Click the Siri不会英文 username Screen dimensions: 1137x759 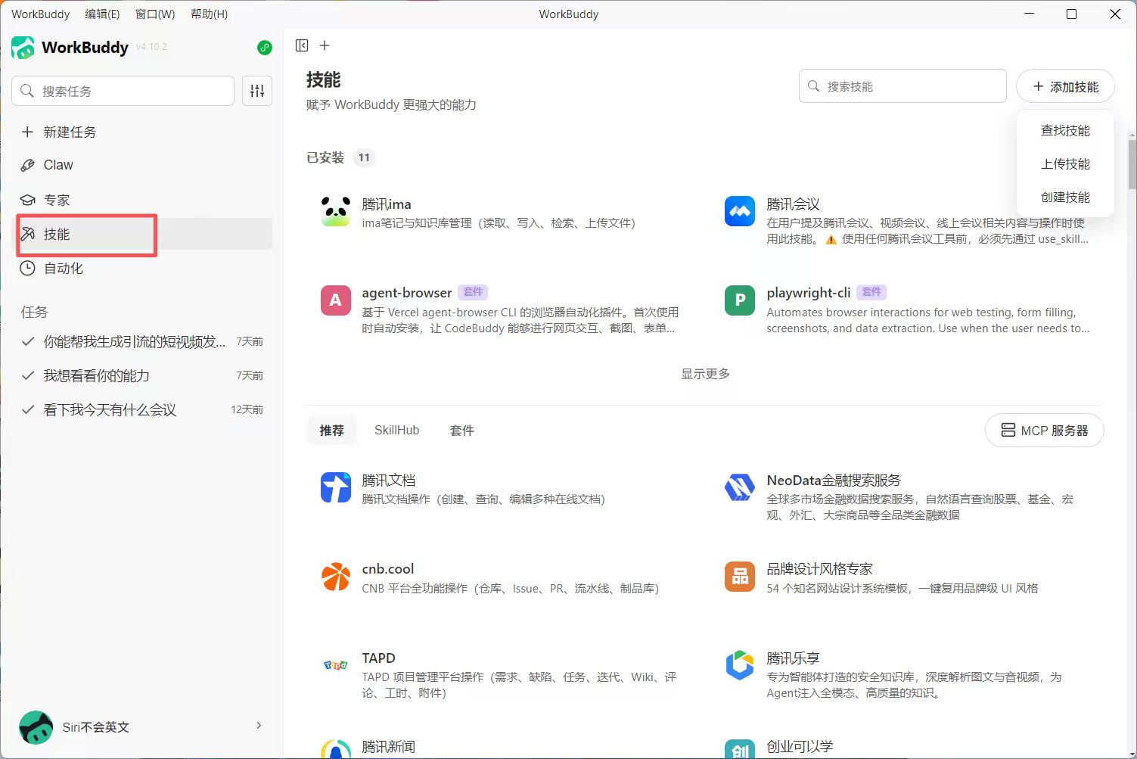(95, 727)
